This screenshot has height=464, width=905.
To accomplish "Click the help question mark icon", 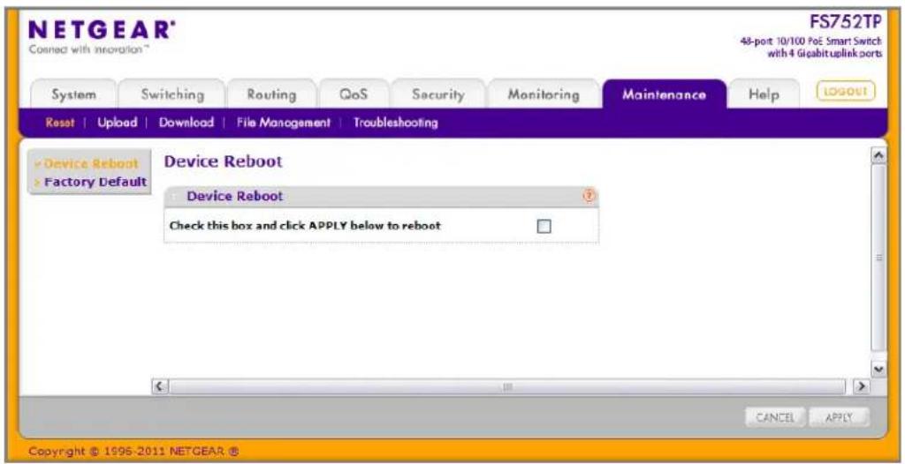I will pos(588,196).
